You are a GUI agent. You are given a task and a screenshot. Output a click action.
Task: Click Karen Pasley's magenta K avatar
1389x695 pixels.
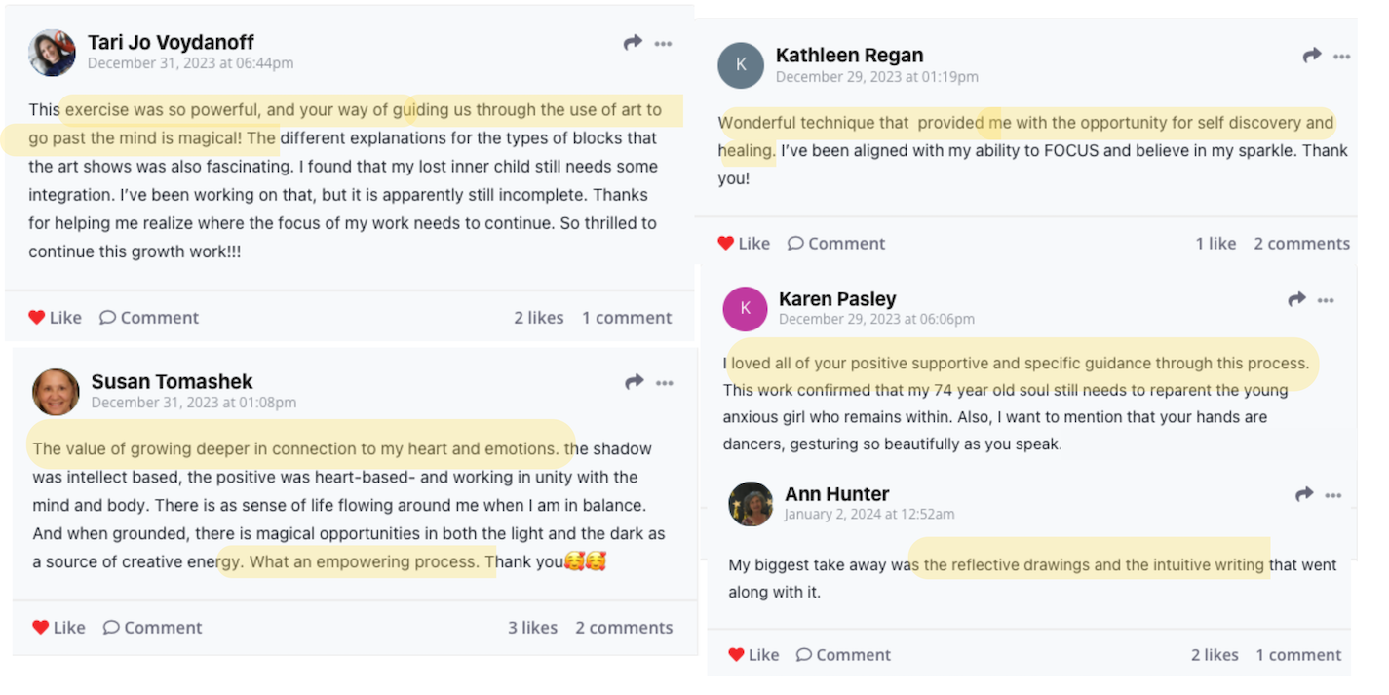pos(746,308)
